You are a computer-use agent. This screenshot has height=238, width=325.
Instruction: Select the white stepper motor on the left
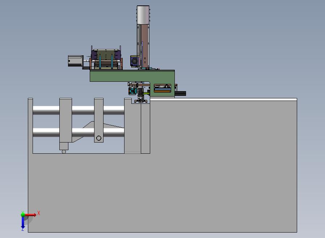click(75, 61)
